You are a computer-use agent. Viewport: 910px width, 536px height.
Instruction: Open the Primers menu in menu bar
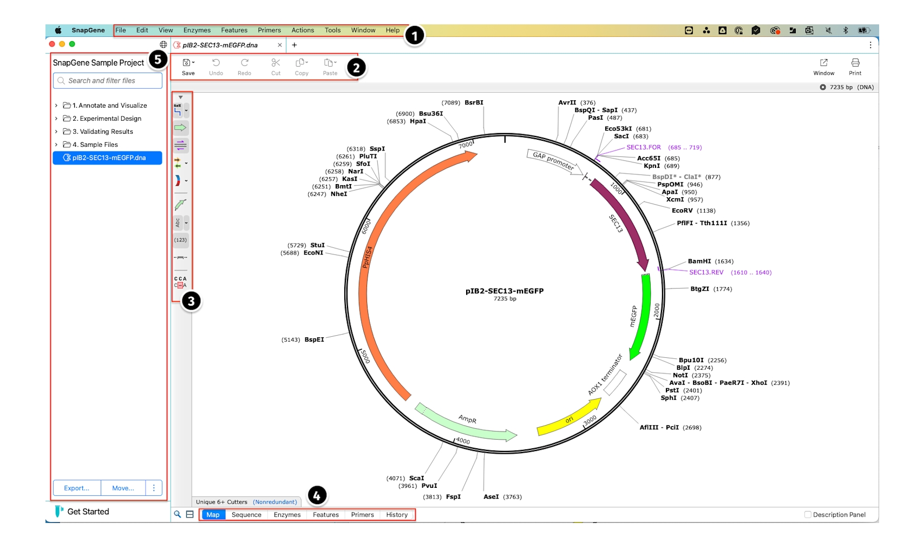click(269, 30)
